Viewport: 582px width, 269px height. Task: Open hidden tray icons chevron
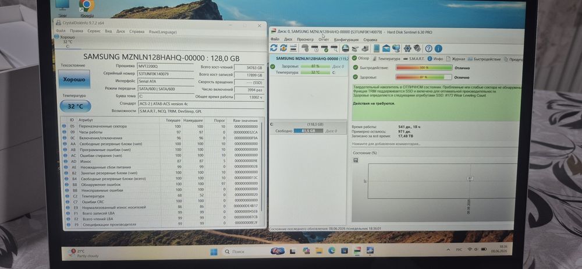point(449,249)
